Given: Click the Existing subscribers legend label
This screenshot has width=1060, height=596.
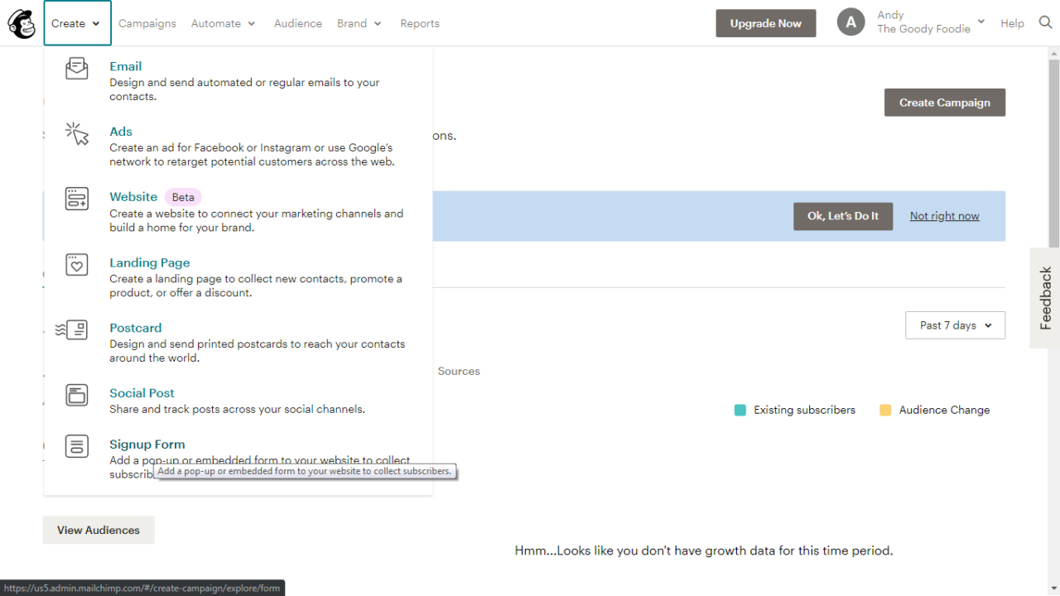Looking at the screenshot, I should click(x=804, y=410).
